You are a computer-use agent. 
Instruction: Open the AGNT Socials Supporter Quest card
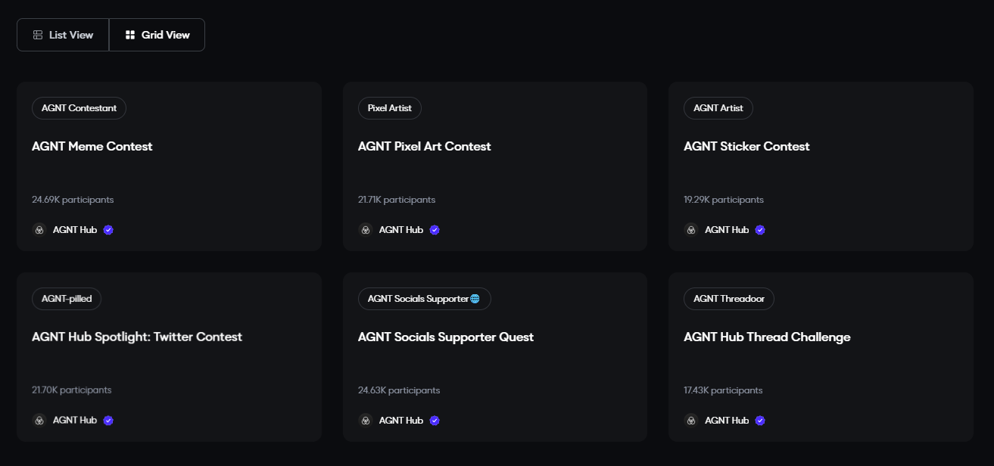pos(494,356)
